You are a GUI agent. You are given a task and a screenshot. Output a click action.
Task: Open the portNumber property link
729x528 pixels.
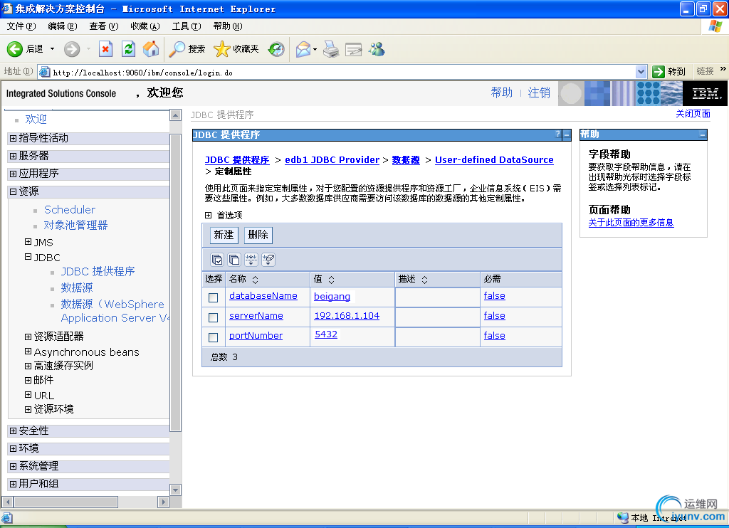[256, 336]
